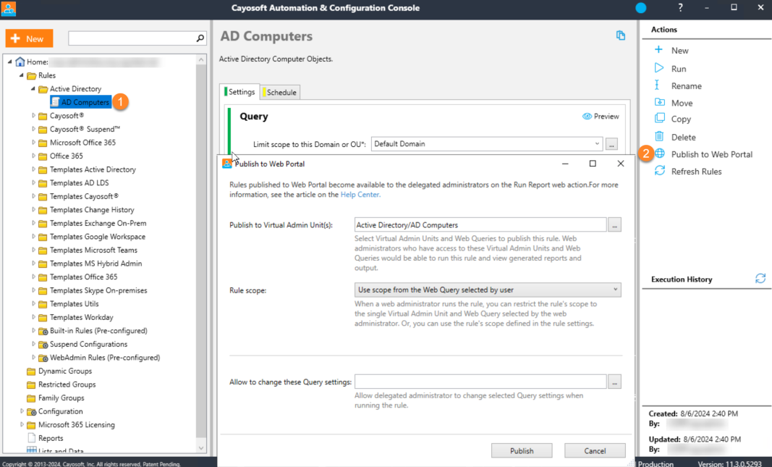Image resolution: width=772 pixels, height=467 pixels.
Task: Select the Home node icon
Action: (20, 62)
